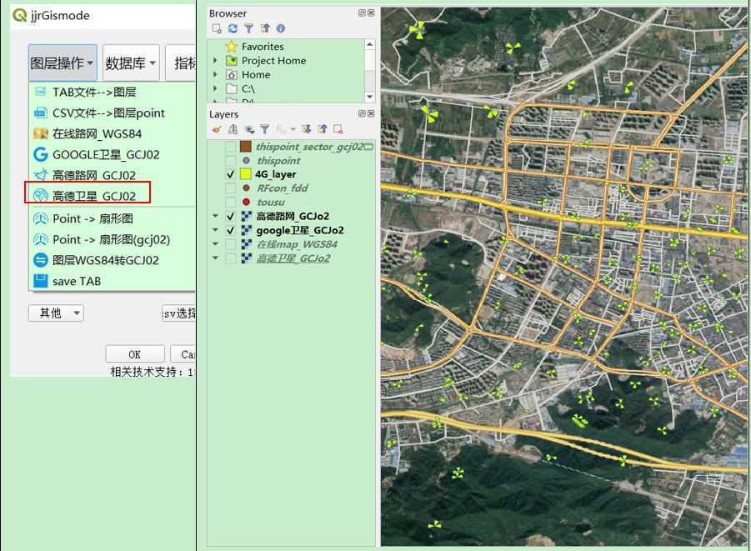The width and height of the screenshot is (751, 551).
Task: Float the Layers panel
Action: [x=362, y=113]
